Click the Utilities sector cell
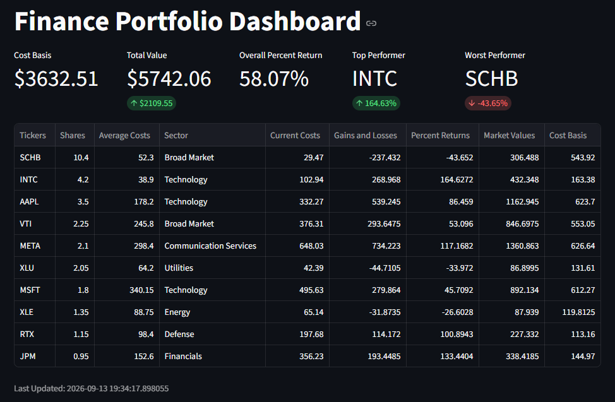Viewport: 615px width, 402px height. click(212, 268)
